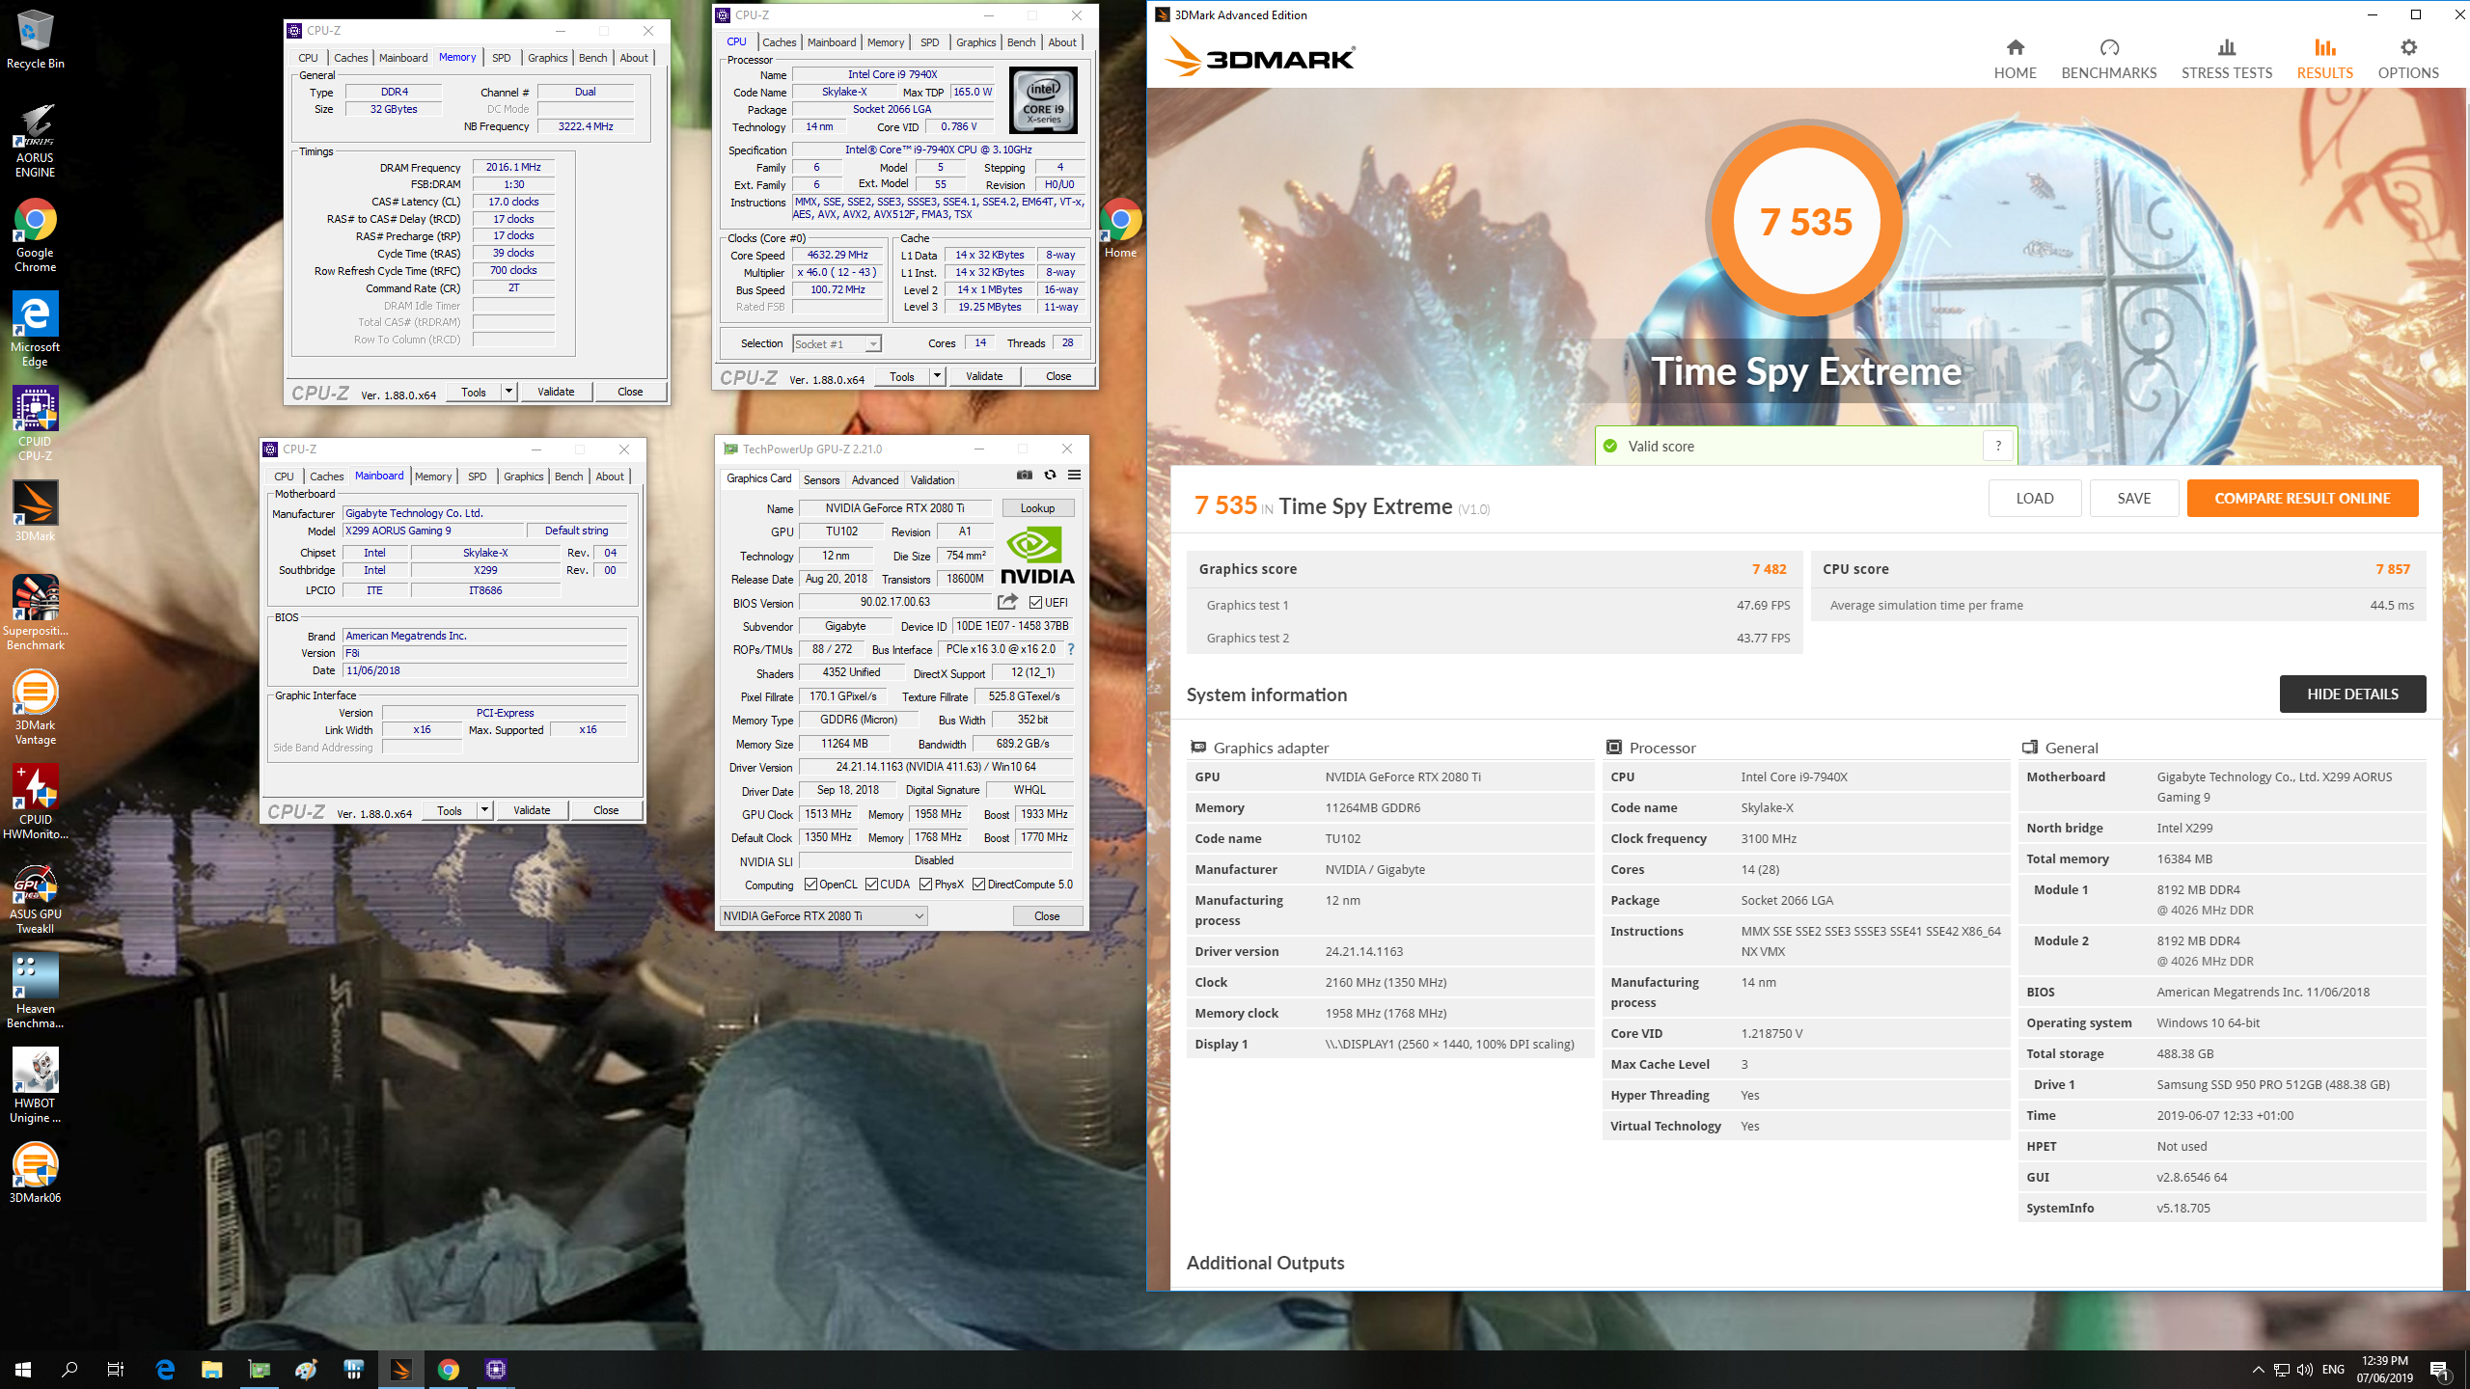Viewport: 2470px width, 1389px height.
Task: Open Socket #1 selection dropdown
Action: 837,344
